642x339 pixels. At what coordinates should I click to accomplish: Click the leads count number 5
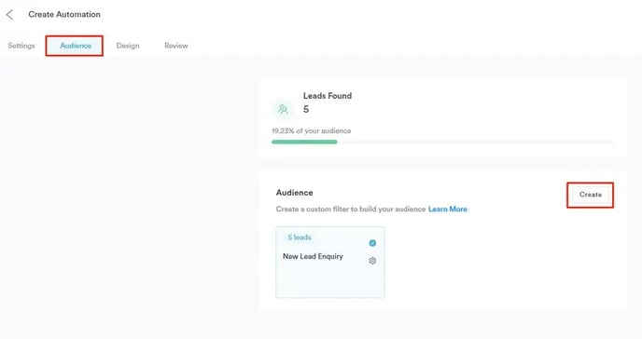[x=306, y=110]
